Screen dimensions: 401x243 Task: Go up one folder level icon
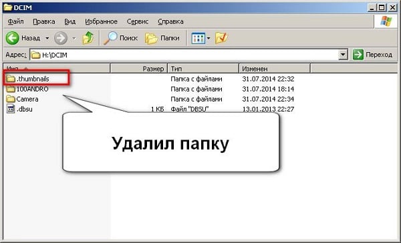coord(88,38)
